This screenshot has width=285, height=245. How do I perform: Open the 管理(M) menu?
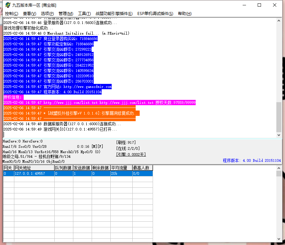[x=66, y=14]
